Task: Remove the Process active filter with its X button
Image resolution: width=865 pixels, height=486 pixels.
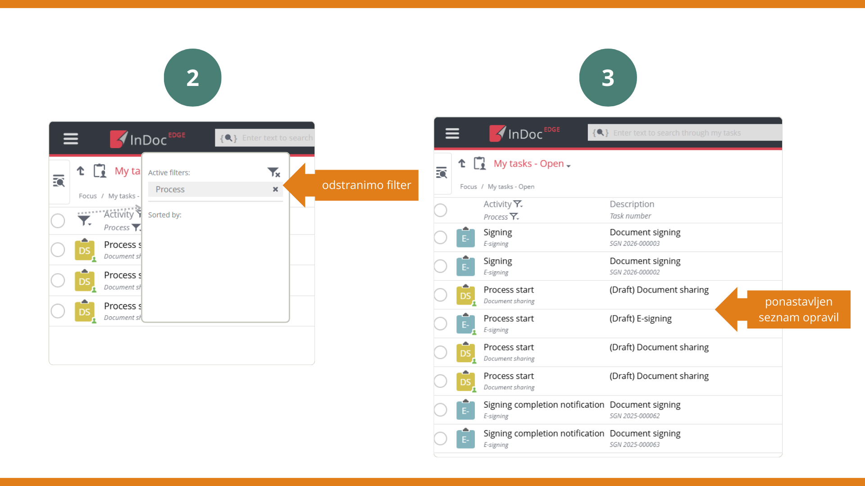Action: point(275,189)
